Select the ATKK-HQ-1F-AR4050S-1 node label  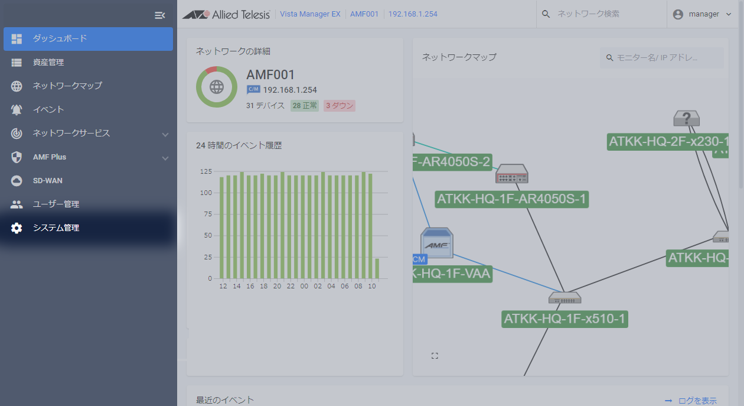[x=511, y=199]
